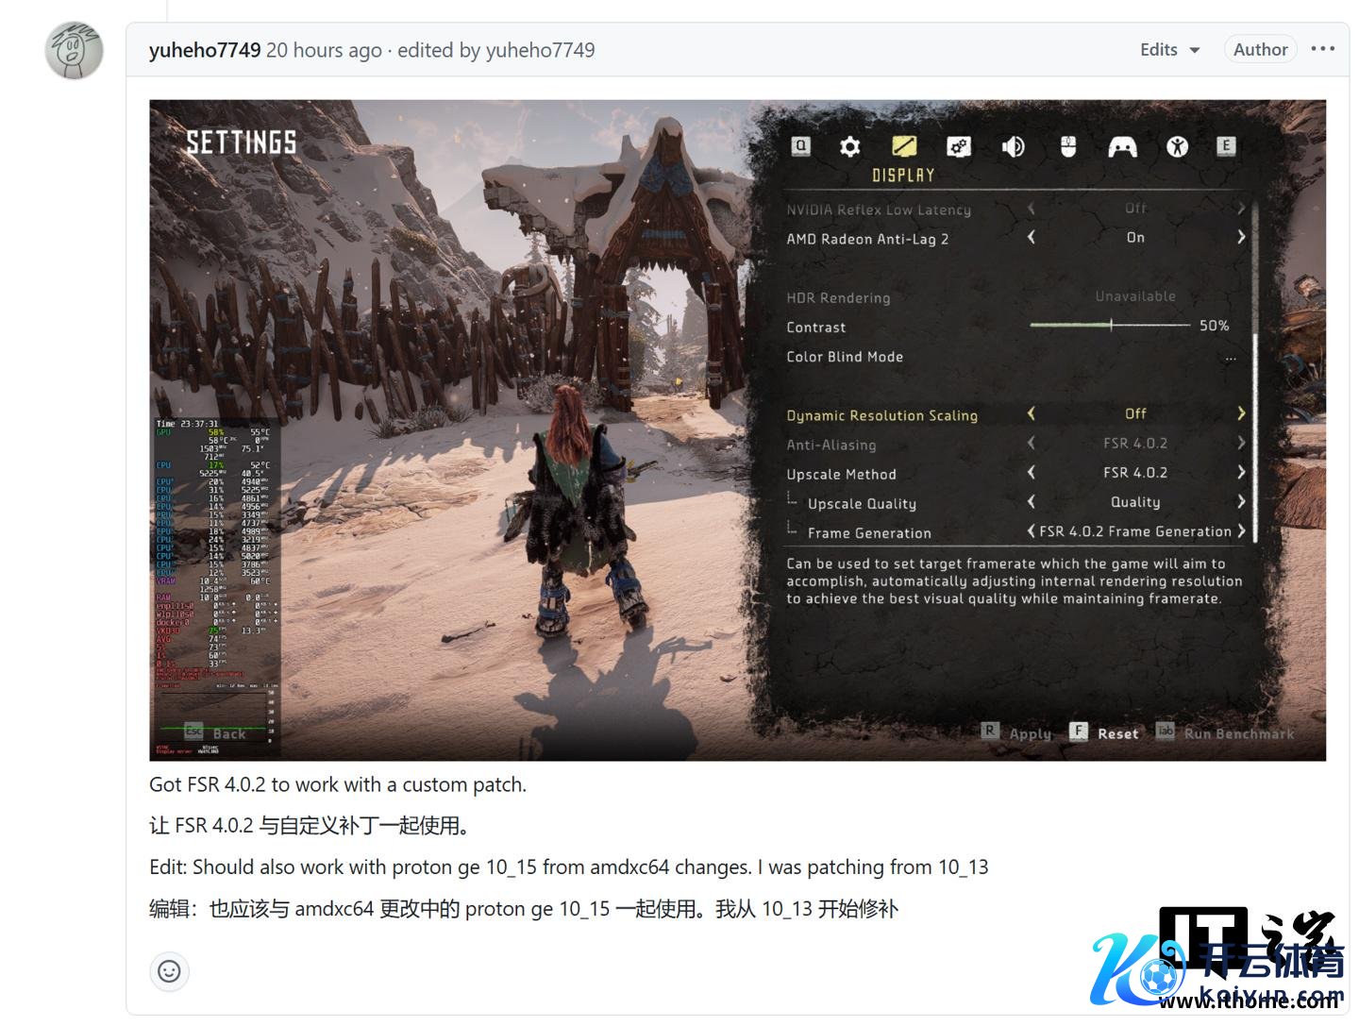Select the Upscale Quality setting row
This screenshot has width=1359, height=1026.
click(x=861, y=504)
